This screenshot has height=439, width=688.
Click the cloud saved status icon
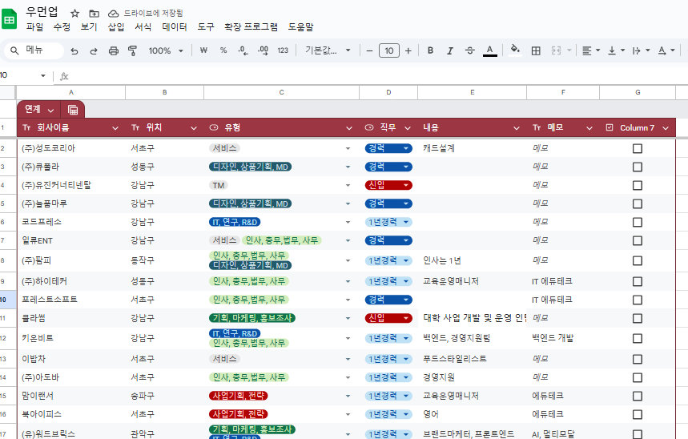[x=114, y=14]
